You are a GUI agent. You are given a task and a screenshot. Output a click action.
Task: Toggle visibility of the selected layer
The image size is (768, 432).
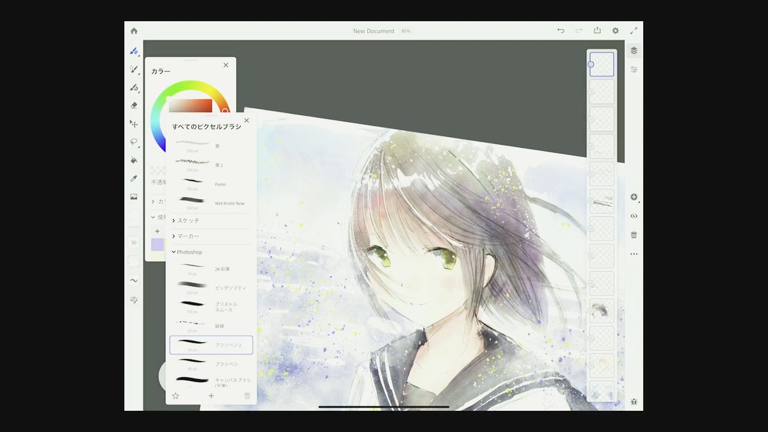634,216
